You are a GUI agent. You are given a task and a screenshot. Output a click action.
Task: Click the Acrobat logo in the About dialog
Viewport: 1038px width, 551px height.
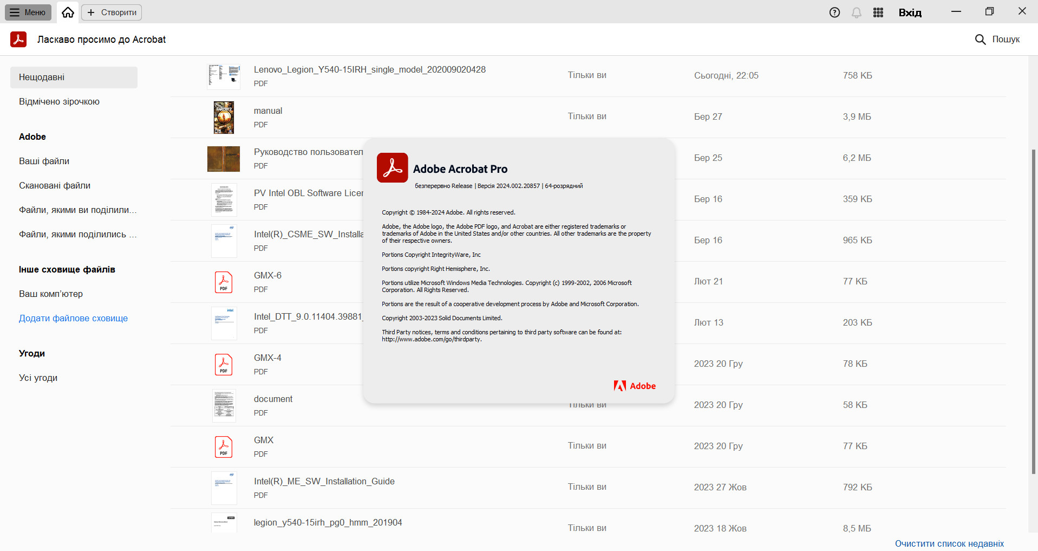click(x=393, y=168)
